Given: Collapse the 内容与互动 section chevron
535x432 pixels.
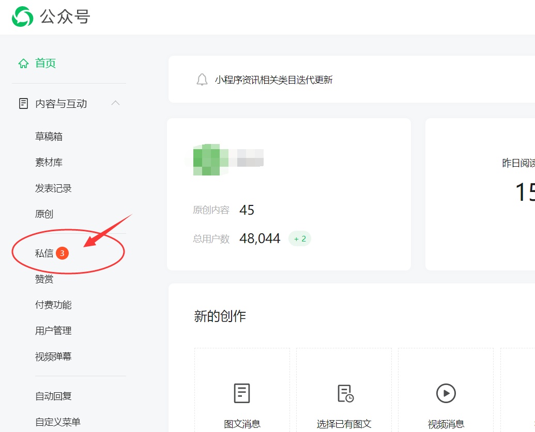Looking at the screenshot, I should (116, 103).
